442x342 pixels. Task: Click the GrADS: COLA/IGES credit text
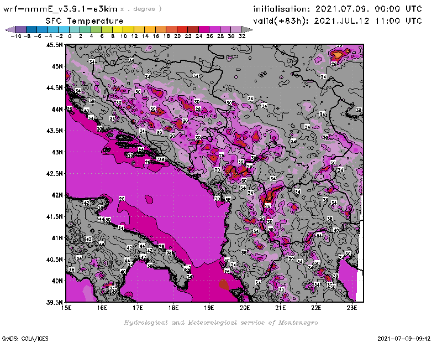click(22, 337)
